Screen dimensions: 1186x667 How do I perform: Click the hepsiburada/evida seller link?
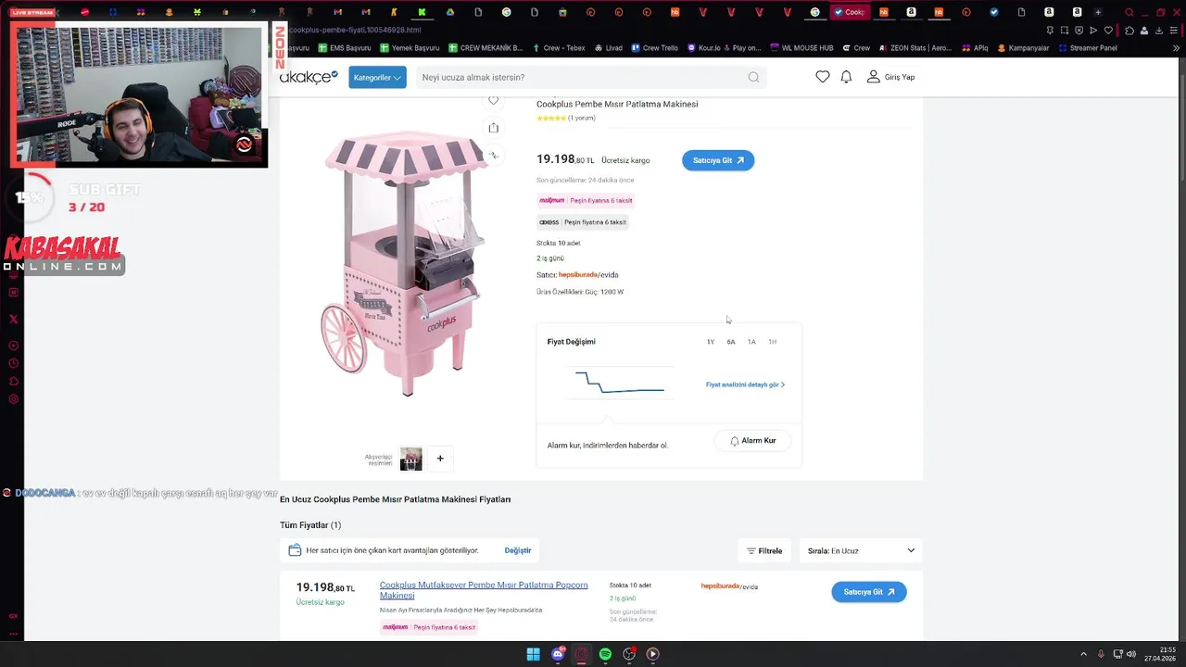588,275
